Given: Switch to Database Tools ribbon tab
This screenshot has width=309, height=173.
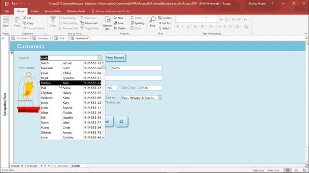Looking at the screenshot, I should point(76,11).
